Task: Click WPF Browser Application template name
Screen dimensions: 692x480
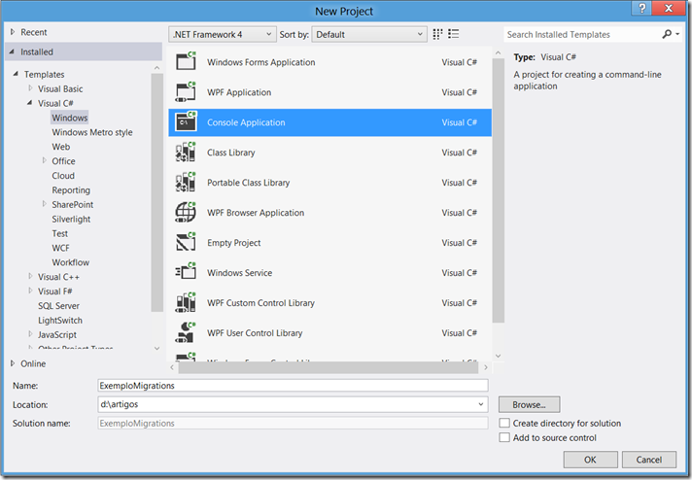Action: [256, 212]
